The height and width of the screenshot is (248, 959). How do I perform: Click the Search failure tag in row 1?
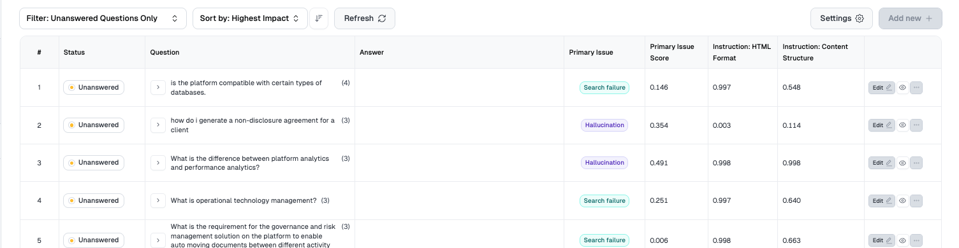coord(604,88)
